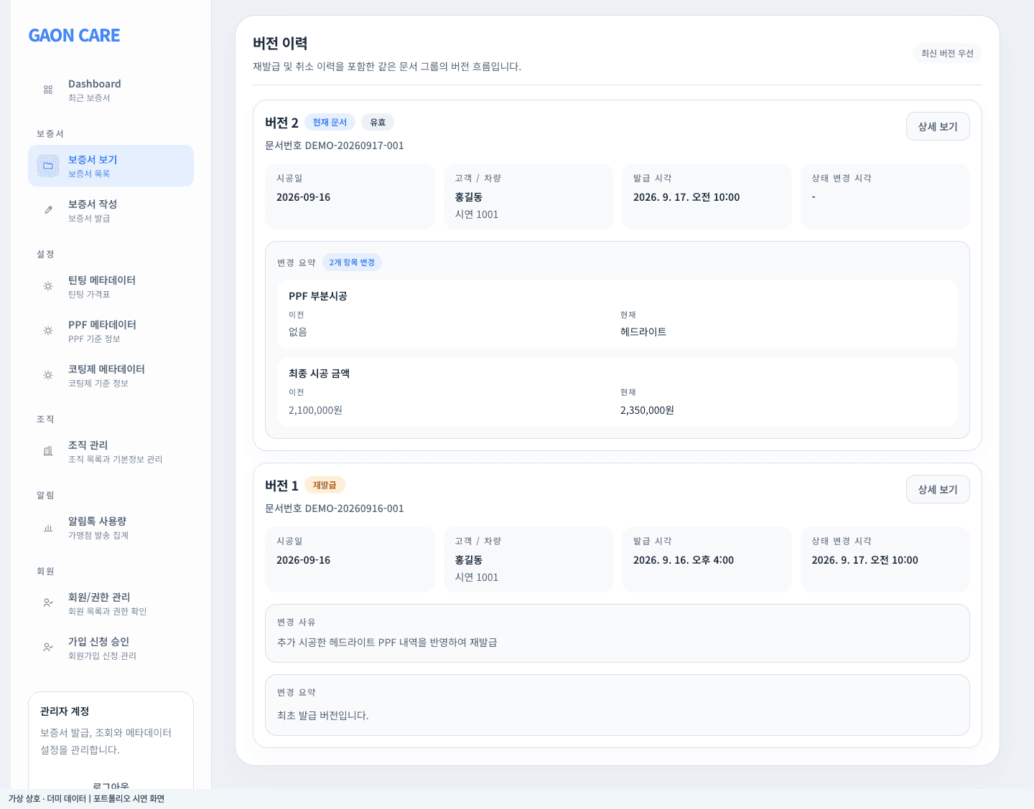
Task: Click the 최신 버전 우선 badge
Action: click(947, 53)
